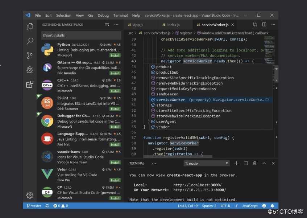The height and width of the screenshot is (218, 307).
Task: Install the Python extension
Action: (x=115, y=55)
